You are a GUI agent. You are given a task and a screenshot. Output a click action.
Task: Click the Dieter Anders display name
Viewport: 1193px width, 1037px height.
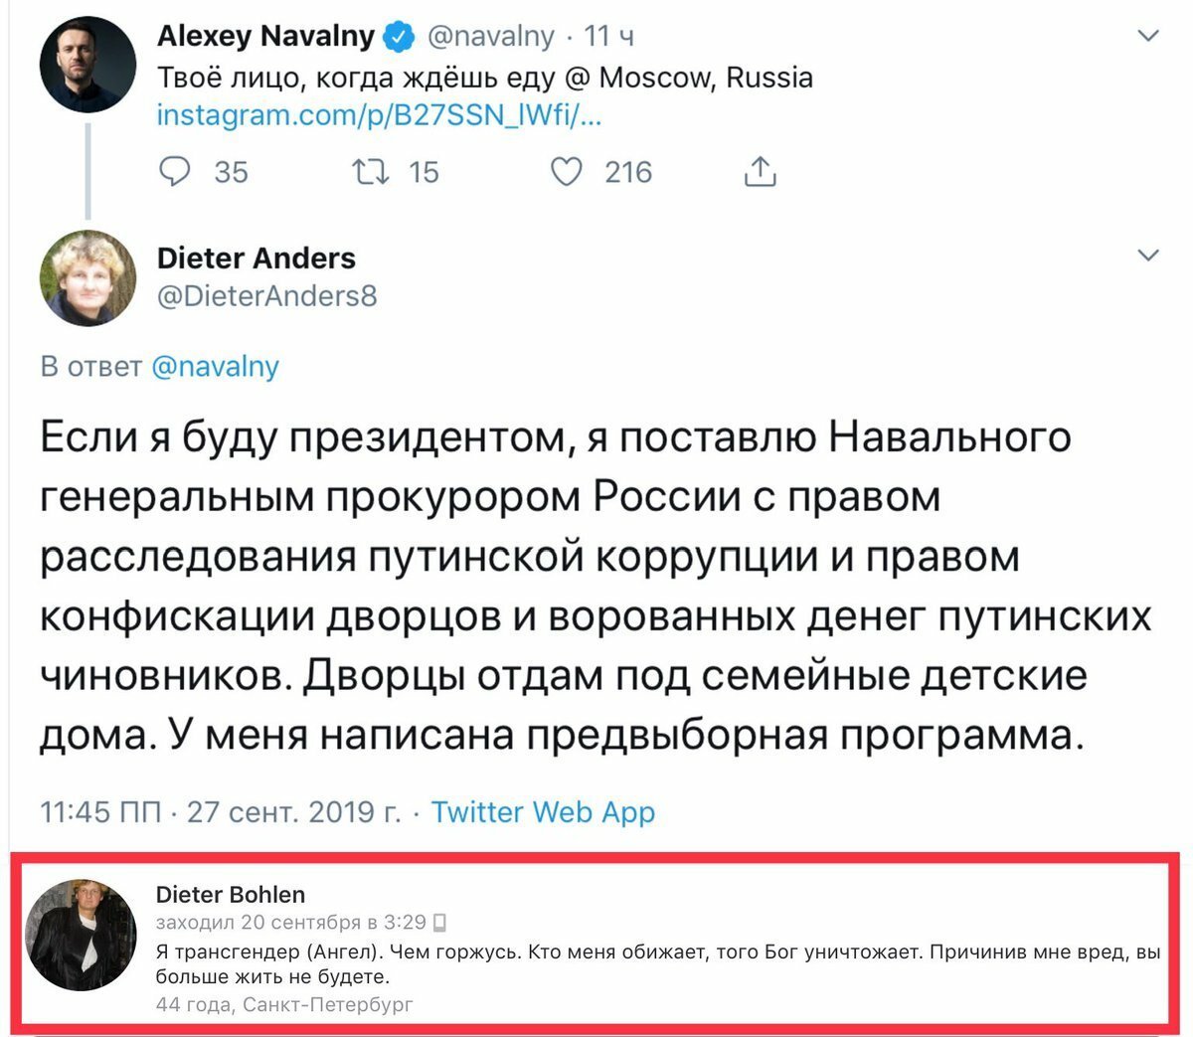(x=256, y=259)
